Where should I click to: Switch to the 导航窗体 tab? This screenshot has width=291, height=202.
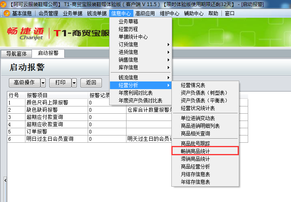tap(17, 54)
